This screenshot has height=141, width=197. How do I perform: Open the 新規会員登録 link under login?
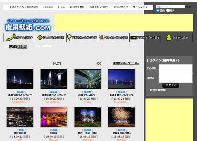click(157, 90)
